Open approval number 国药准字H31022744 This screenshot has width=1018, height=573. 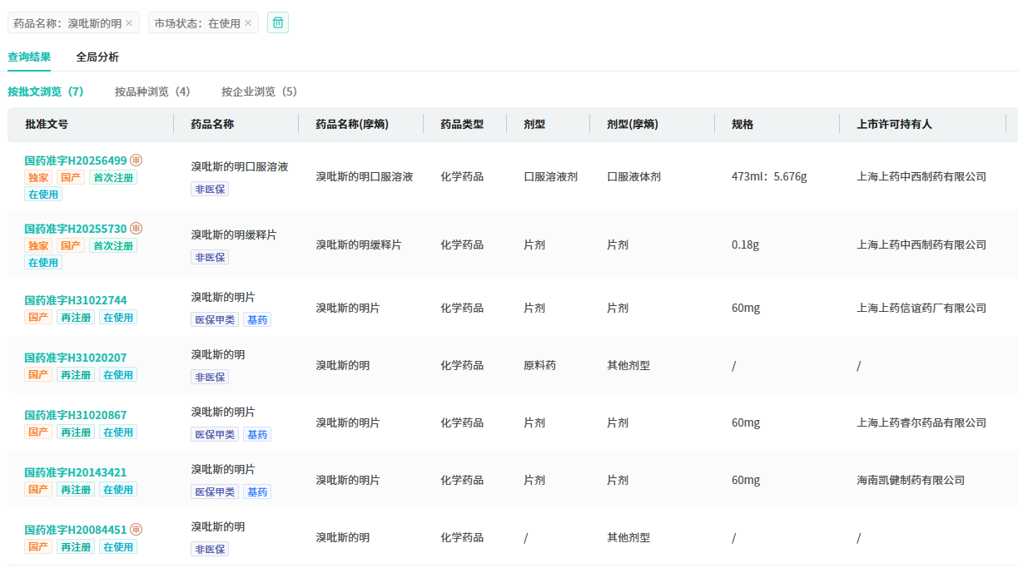76,300
